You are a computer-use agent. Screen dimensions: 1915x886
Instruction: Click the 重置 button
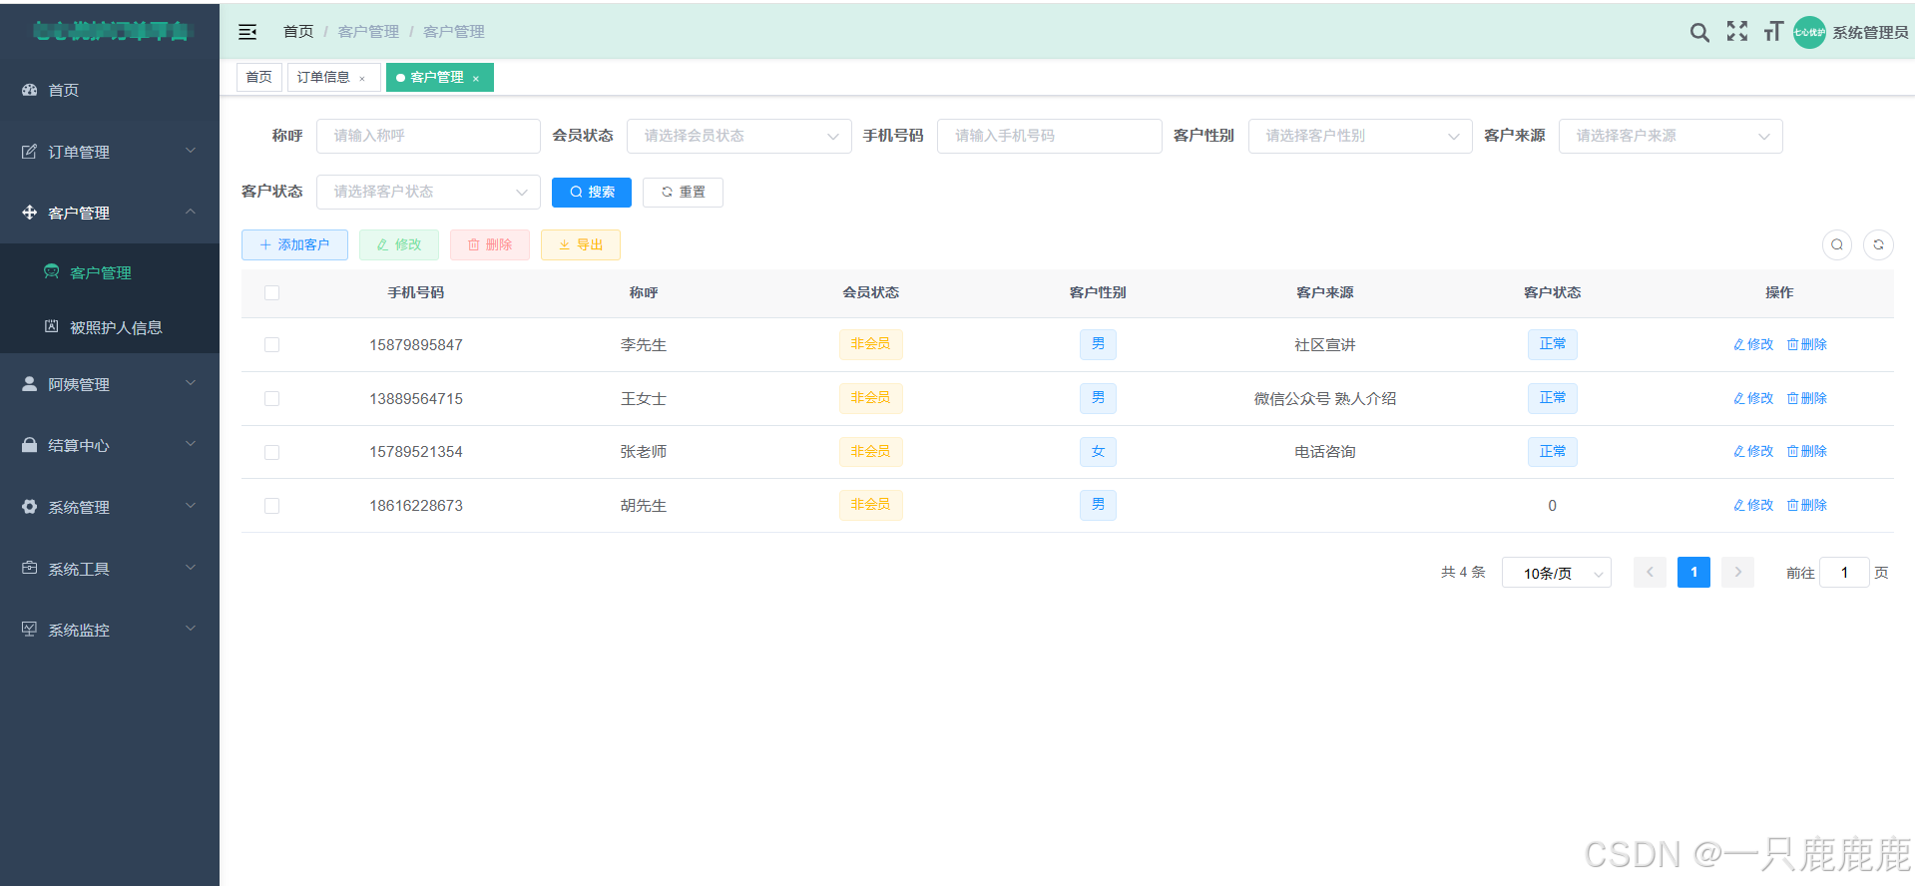[x=683, y=192]
